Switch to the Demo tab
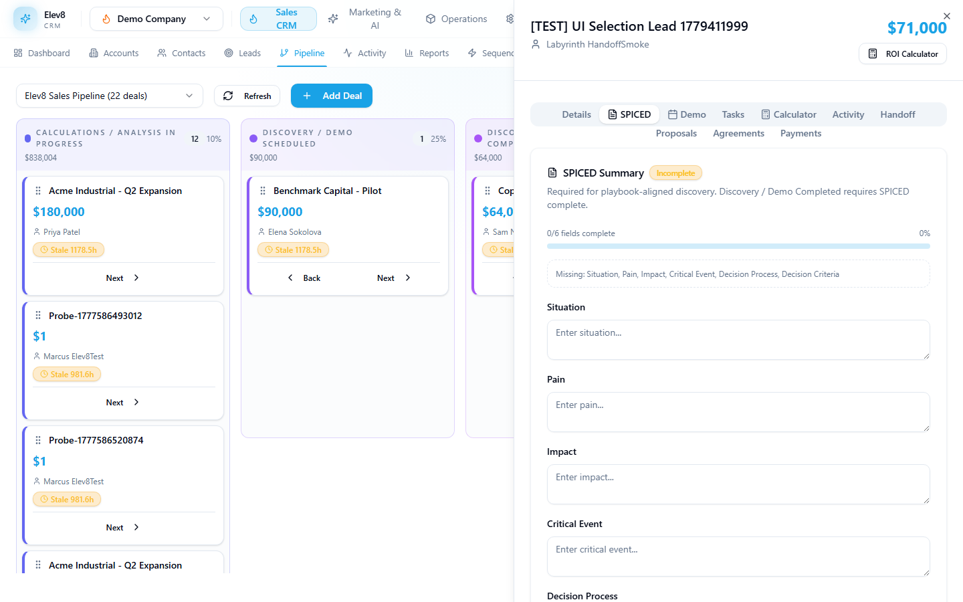Image resolution: width=963 pixels, height=602 pixels. 687,114
